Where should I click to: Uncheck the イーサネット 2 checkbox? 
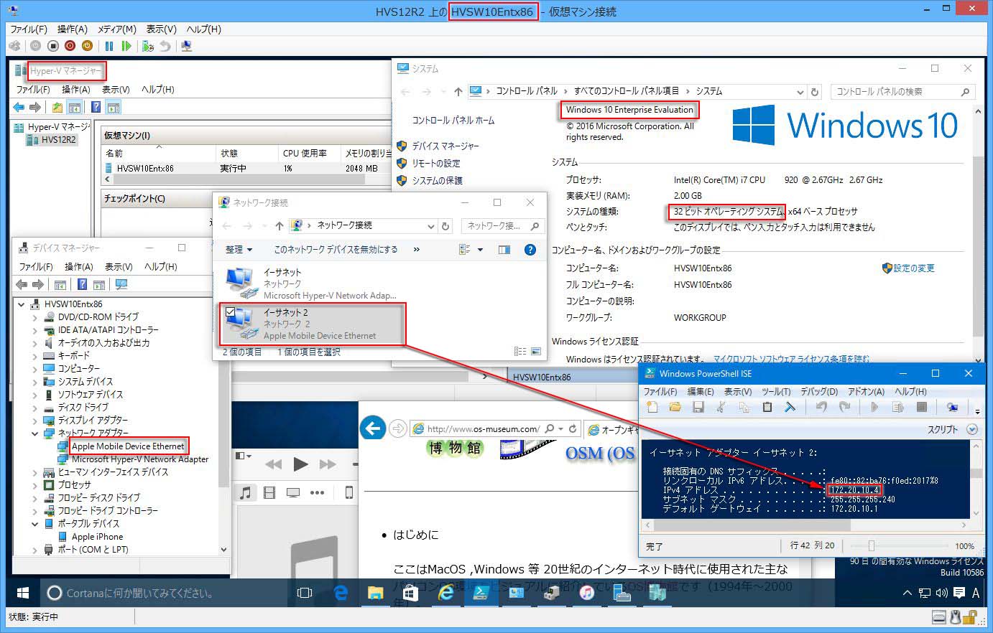230,311
